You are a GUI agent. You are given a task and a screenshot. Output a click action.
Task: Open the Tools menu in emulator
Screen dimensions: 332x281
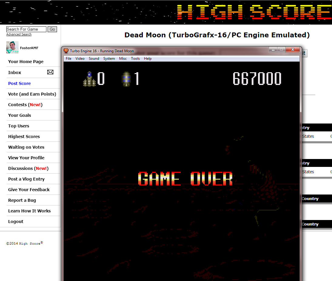tap(135, 59)
